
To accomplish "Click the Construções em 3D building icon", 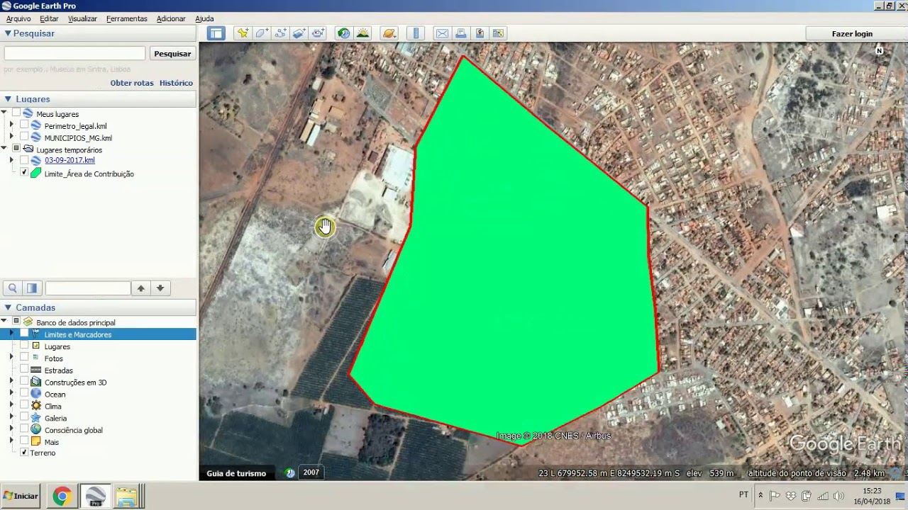I will tap(36, 382).
